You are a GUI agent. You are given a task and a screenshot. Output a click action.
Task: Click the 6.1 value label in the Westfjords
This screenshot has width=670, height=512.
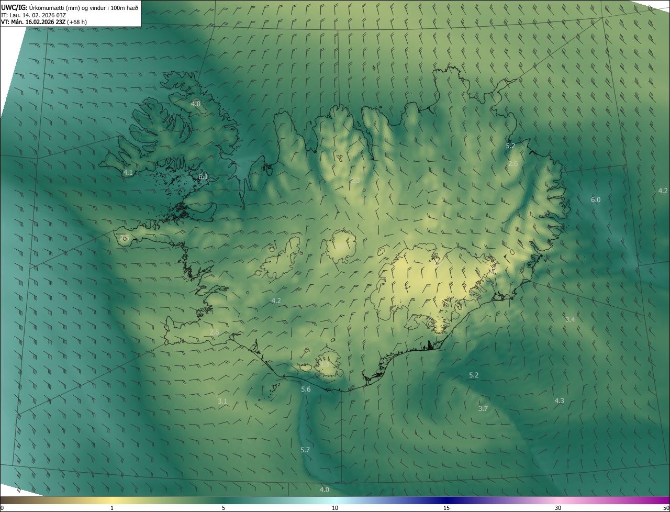[203, 177]
